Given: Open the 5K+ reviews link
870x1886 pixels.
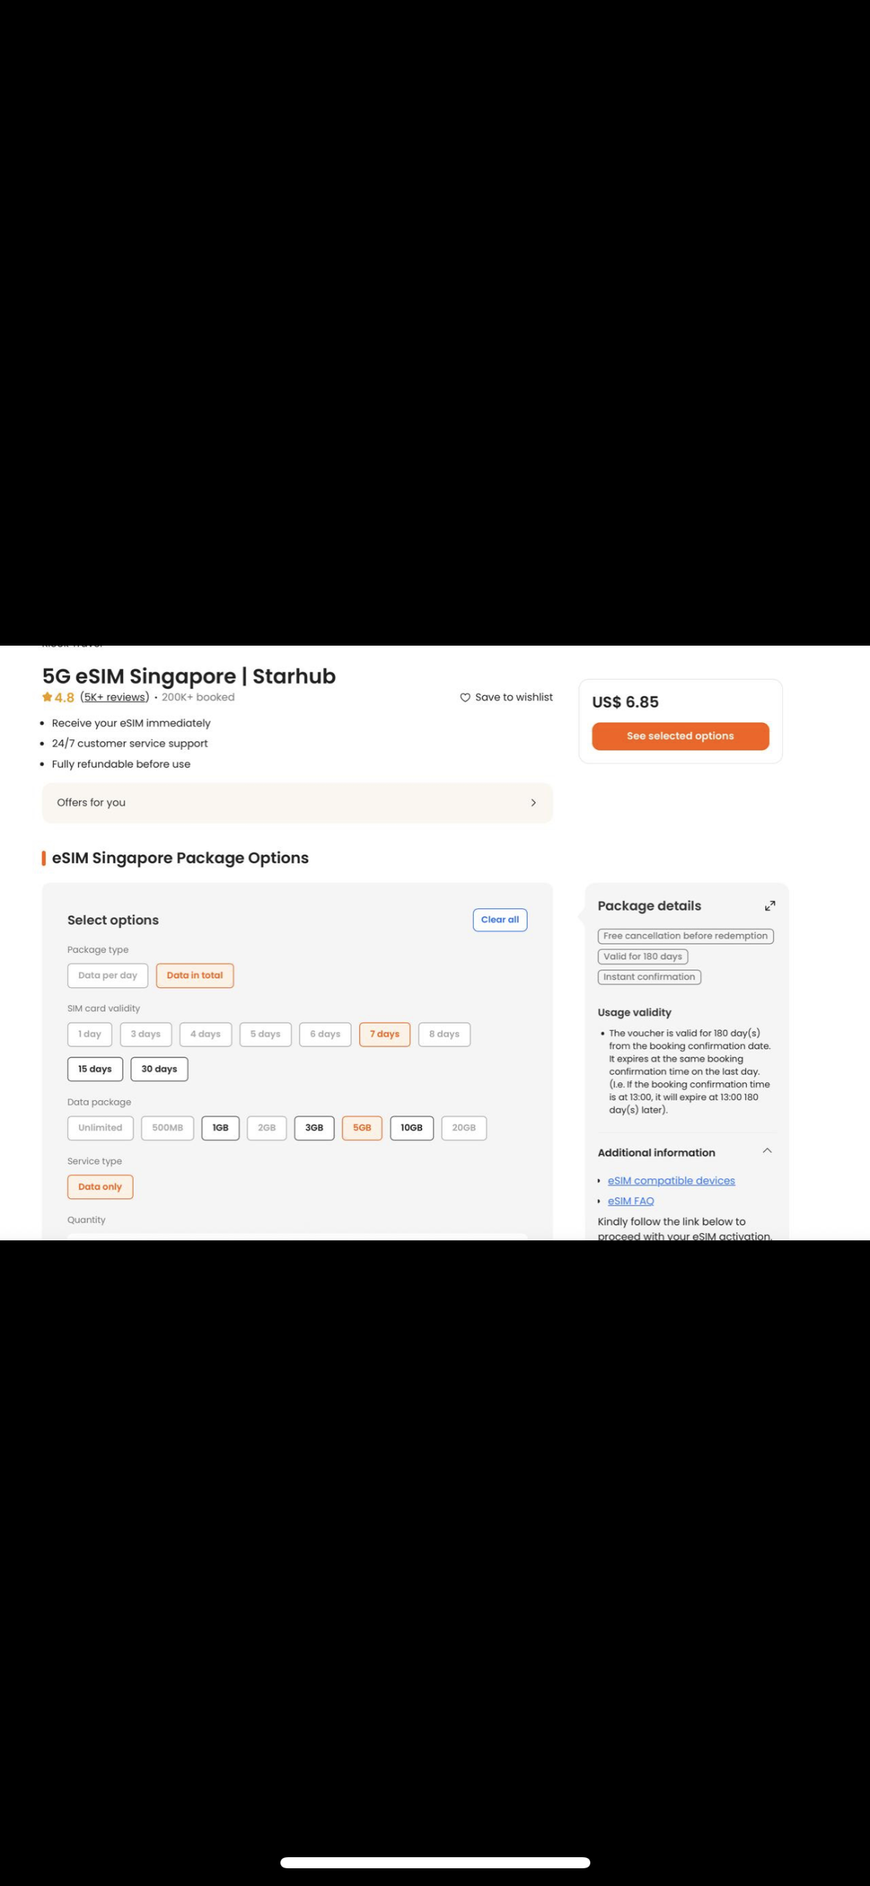Looking at the screenshot, I should [114, 697].
